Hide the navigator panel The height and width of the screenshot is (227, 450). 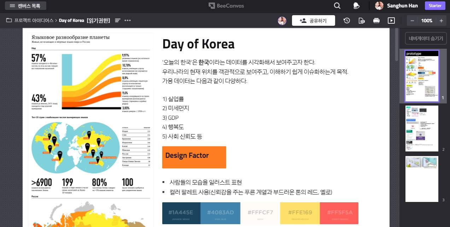[425, 38]
